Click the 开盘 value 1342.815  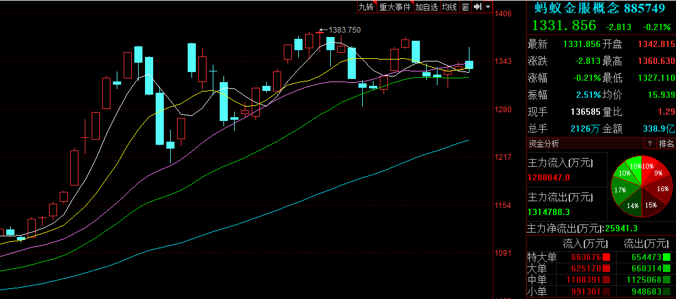click(655, 45)
